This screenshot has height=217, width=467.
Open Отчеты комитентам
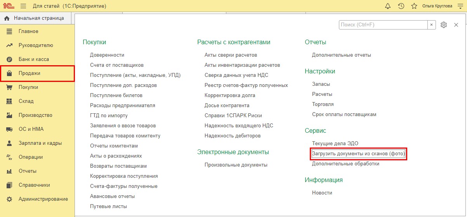pyautogui.click(x=114, y=146)
